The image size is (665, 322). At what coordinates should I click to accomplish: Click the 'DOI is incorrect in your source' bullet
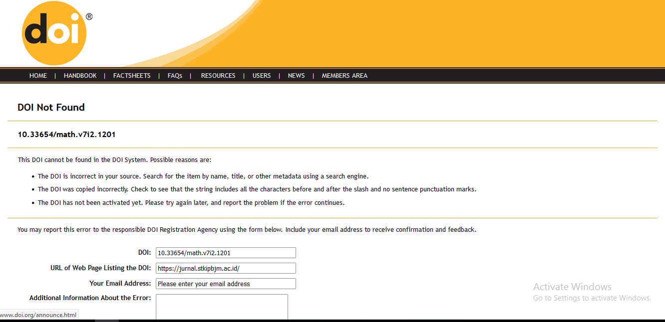point(203,176)
